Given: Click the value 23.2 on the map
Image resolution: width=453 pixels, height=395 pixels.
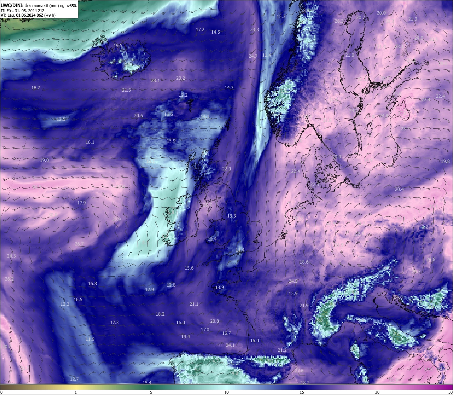Looking at the screenshot, I should (x=180, y=78).
